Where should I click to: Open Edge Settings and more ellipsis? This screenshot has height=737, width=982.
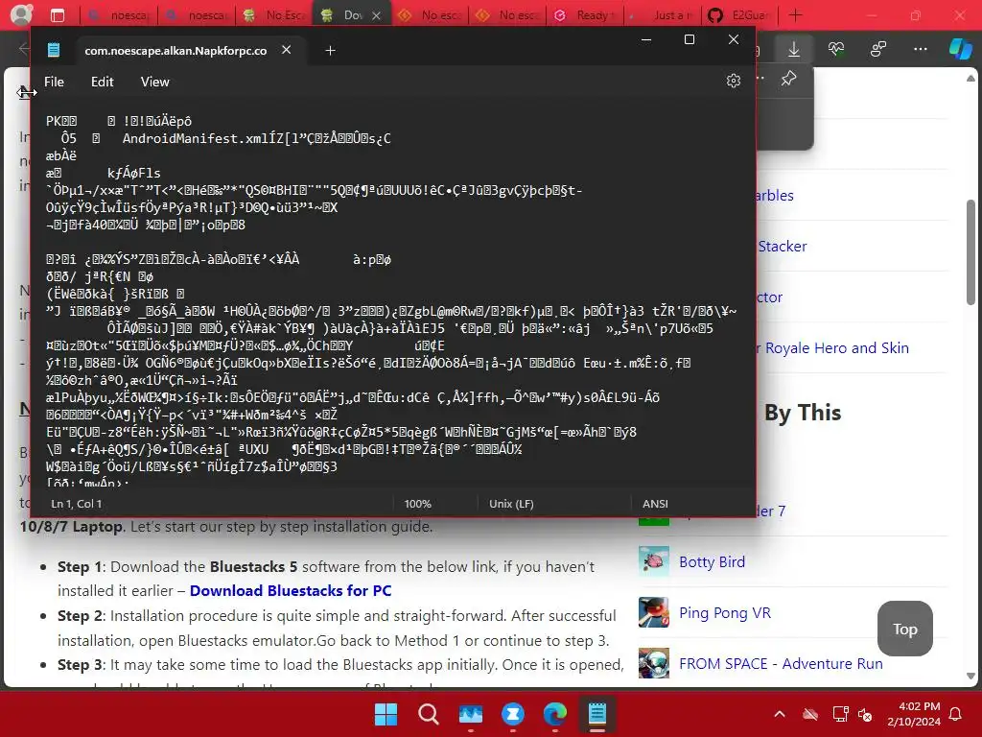click(x=920, y=49)
